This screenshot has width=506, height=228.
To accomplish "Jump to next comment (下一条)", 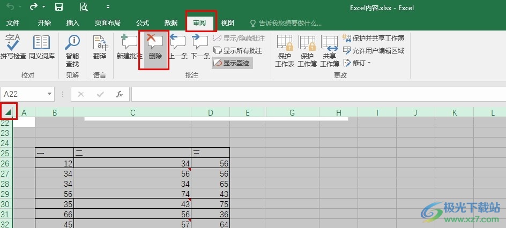I will (x=200, y=47).
